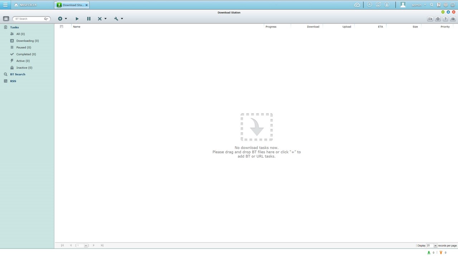Open the dashboard monitor icon
Image resolution: width=458 pixels, height=256 pixels.
(x=453, y=5)
